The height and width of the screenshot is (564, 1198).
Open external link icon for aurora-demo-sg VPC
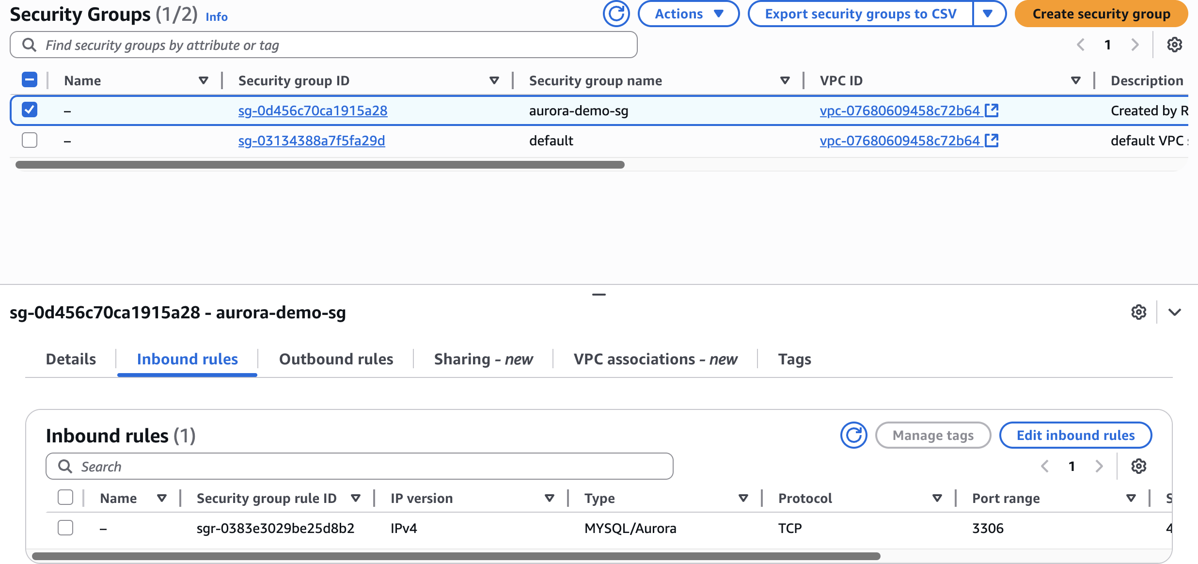[992, 110]
